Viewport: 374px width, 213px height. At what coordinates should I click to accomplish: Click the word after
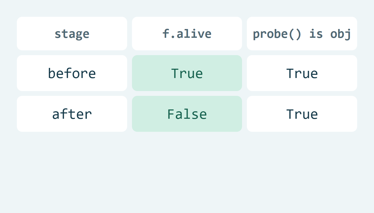(72, 114)
